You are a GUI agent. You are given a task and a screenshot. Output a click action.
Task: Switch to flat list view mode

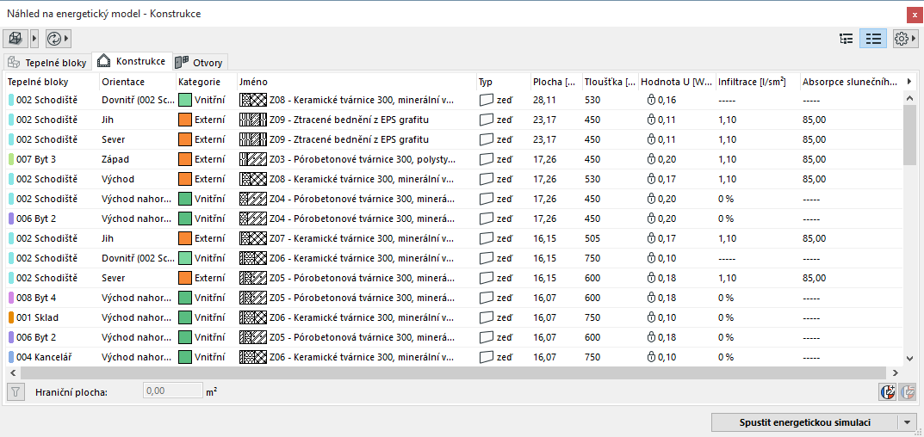tap(873, 39)
